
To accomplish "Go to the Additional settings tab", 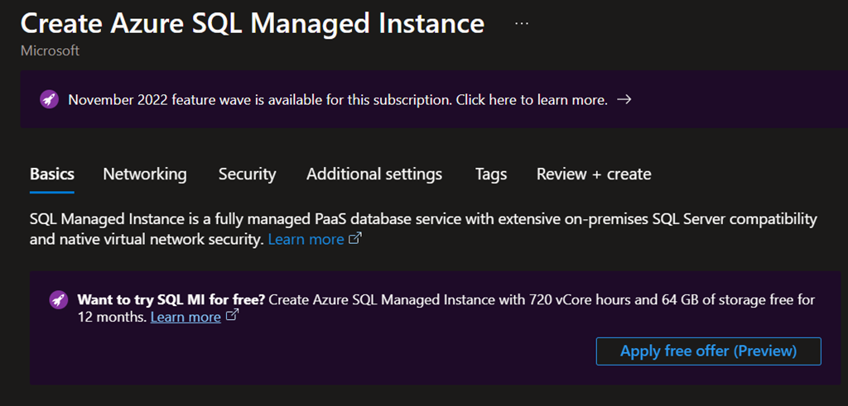I will pyautogui.click(x=374, y=174).
